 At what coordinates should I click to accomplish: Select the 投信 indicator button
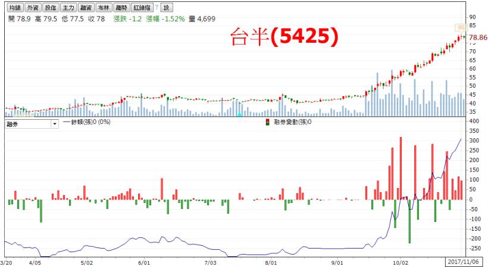pos(51,8)
